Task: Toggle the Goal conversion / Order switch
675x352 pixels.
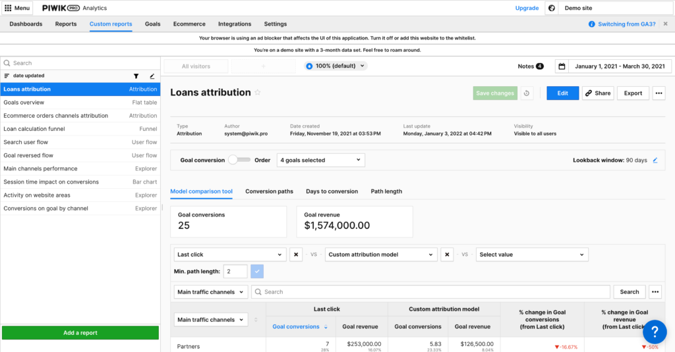Action: (x=239, y=160)
